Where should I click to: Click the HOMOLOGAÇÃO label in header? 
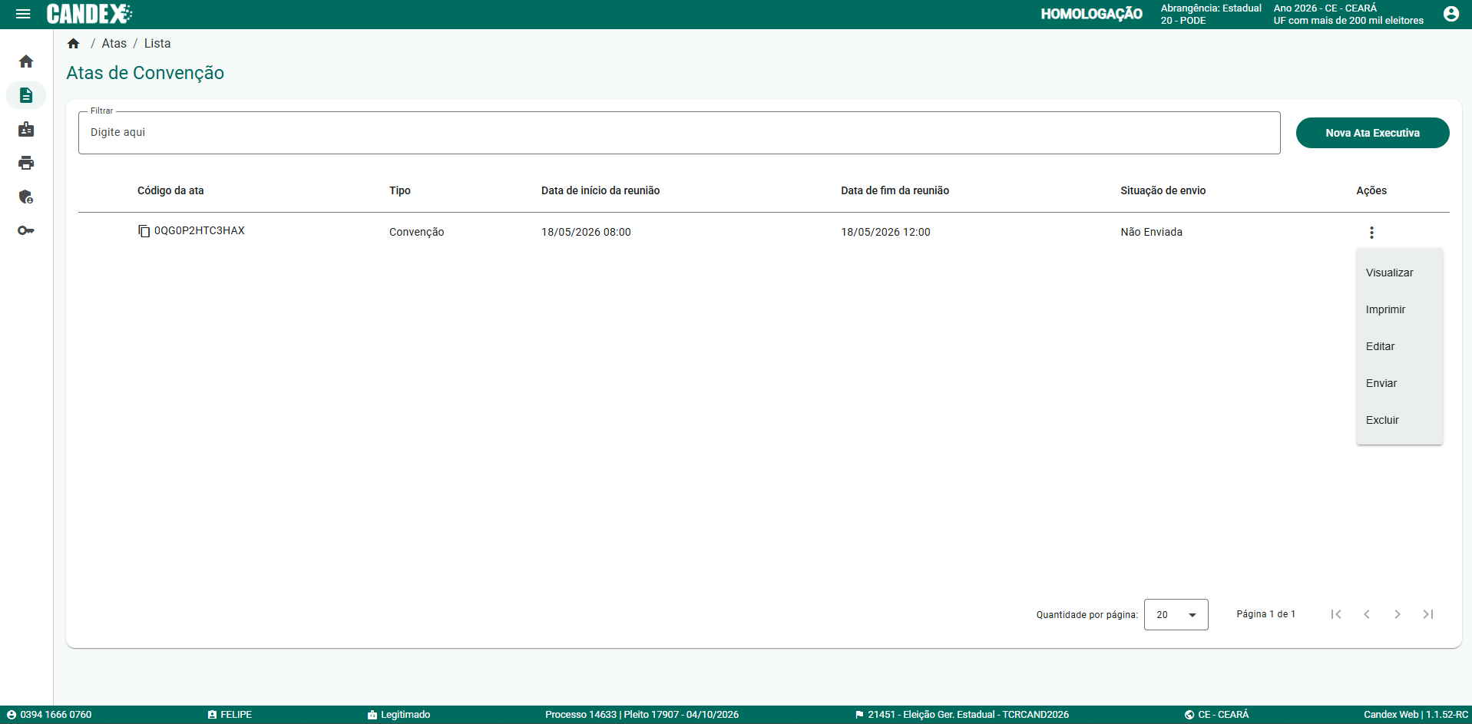point(1091,14)
